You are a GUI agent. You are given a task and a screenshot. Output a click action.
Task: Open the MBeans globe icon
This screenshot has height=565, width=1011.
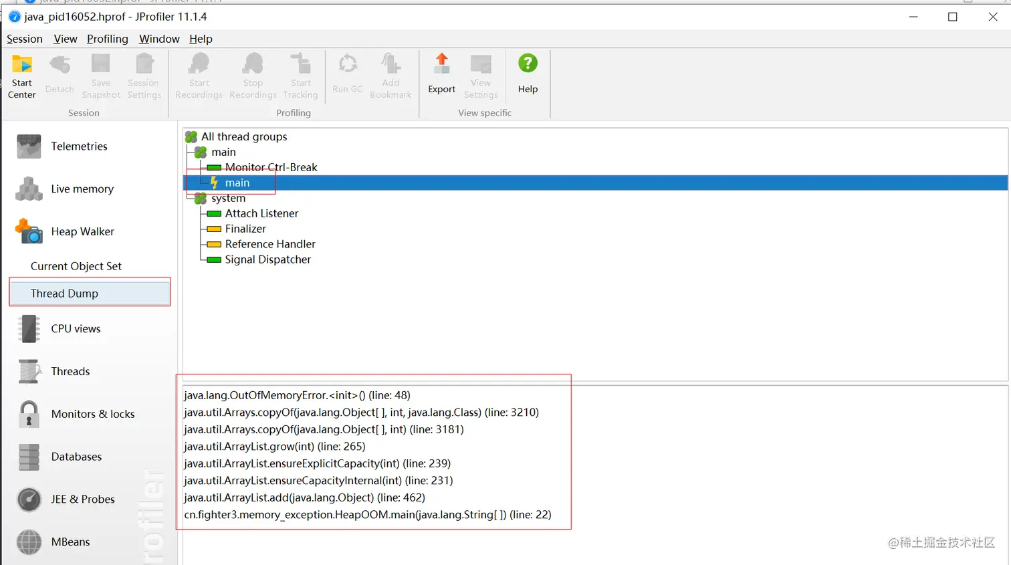[29, 542]
